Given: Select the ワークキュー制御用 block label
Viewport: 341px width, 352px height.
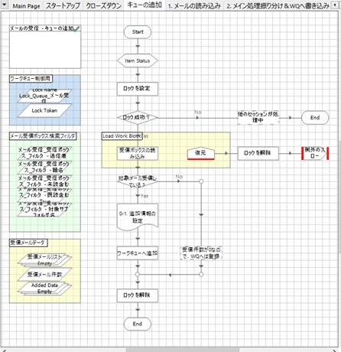Looking at the screenshot, I should coord(31,79).
